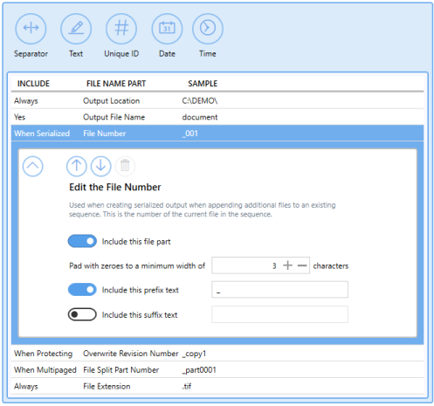
Task: Click the _001 sample value
Action: click(x=190, y=134)
